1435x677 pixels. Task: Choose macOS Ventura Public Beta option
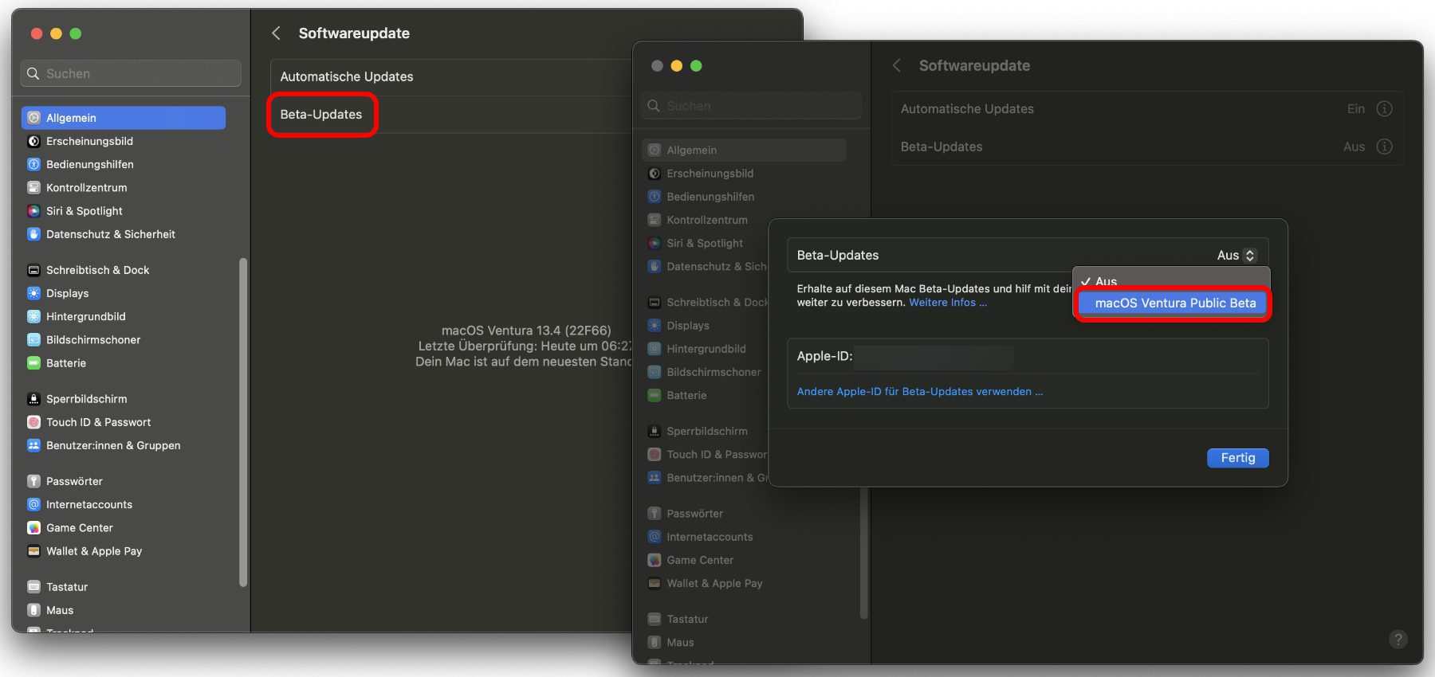tap(1174, 303)
